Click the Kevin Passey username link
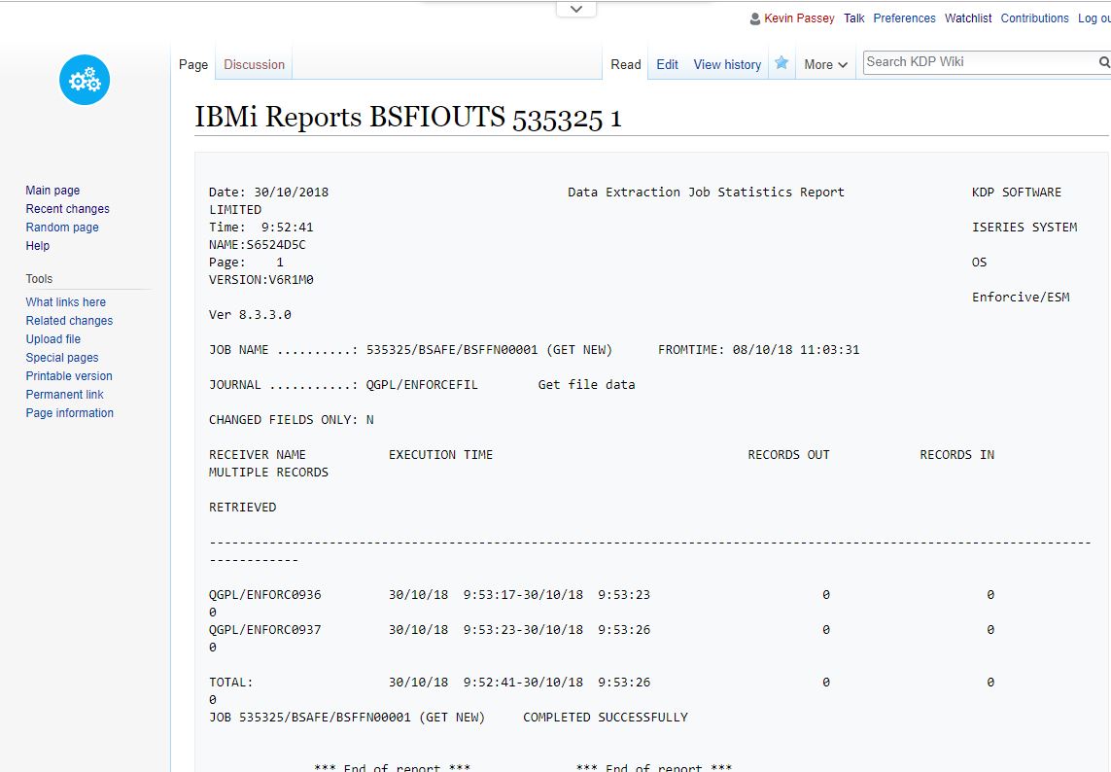1111x772 pixels. [799, 18]
